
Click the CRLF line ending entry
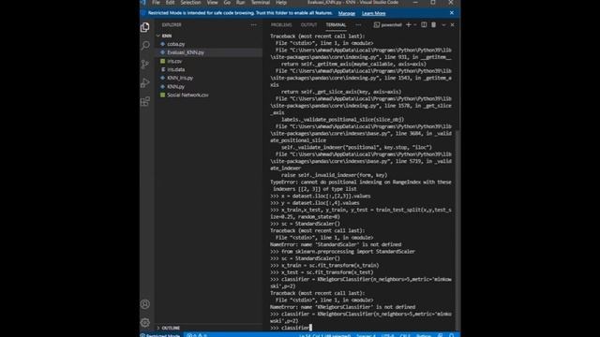405,335
